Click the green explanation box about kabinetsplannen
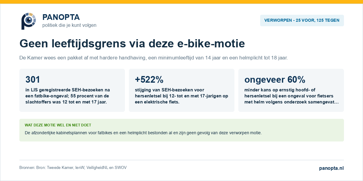The width and height of the screenshot is (363, 181). (x=181, y=130)
